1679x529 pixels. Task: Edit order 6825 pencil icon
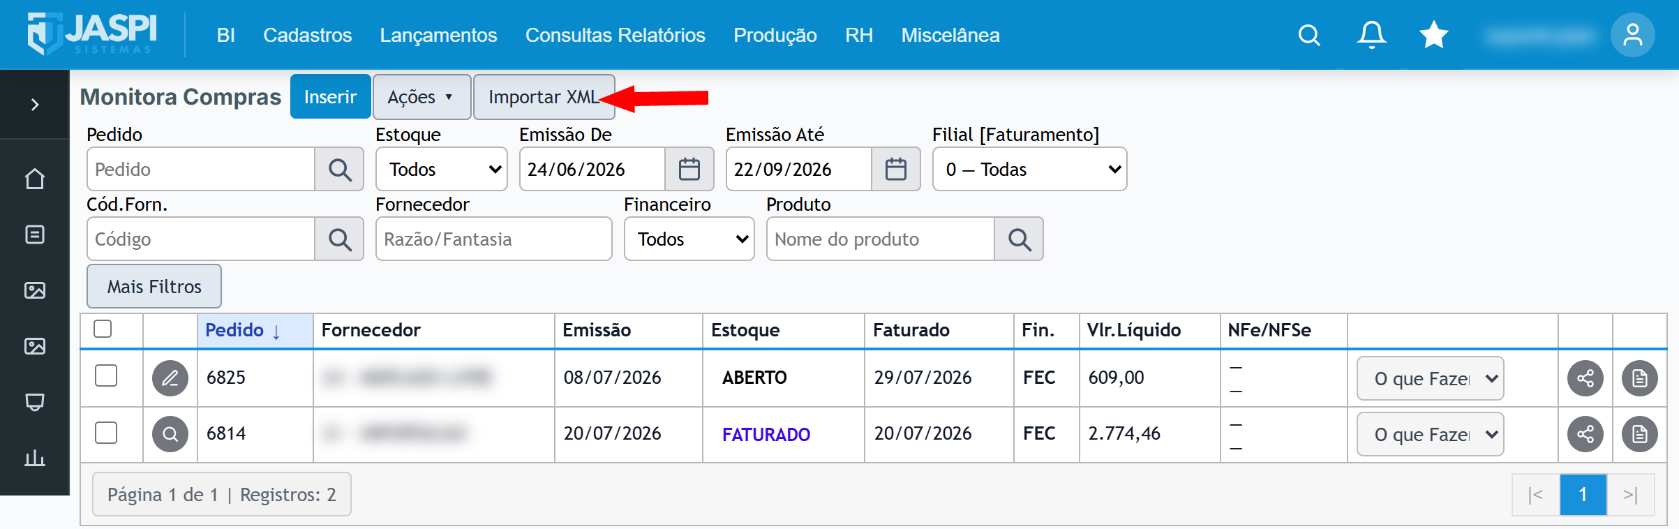(170, 378)
